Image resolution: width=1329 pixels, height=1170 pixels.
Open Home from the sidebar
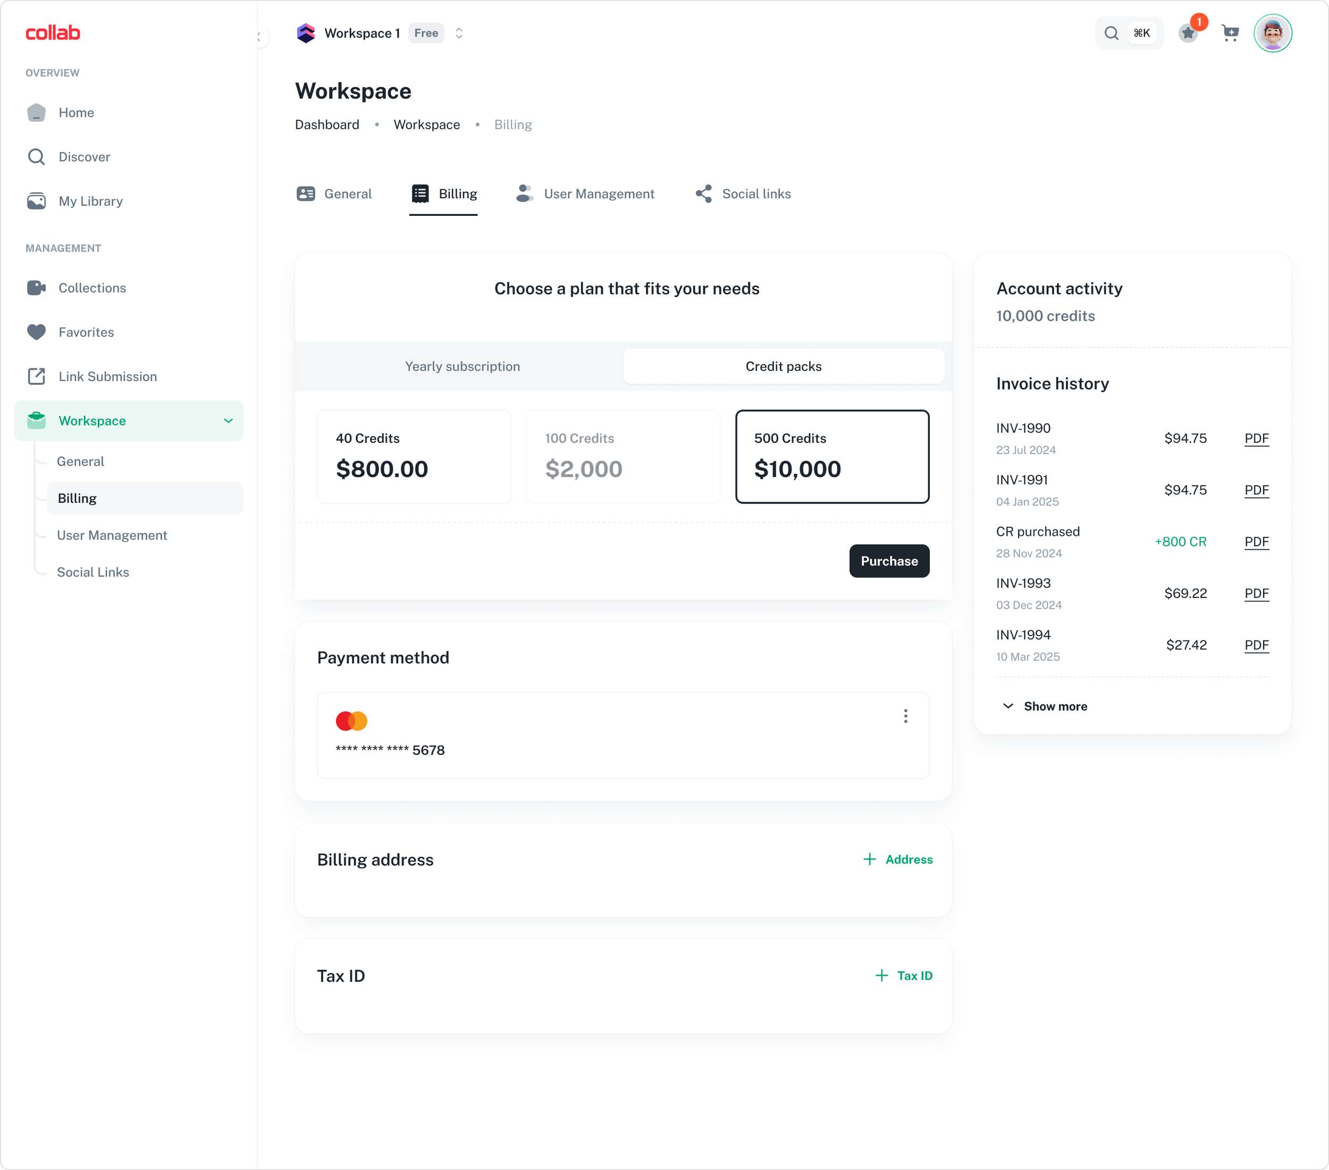76,112
